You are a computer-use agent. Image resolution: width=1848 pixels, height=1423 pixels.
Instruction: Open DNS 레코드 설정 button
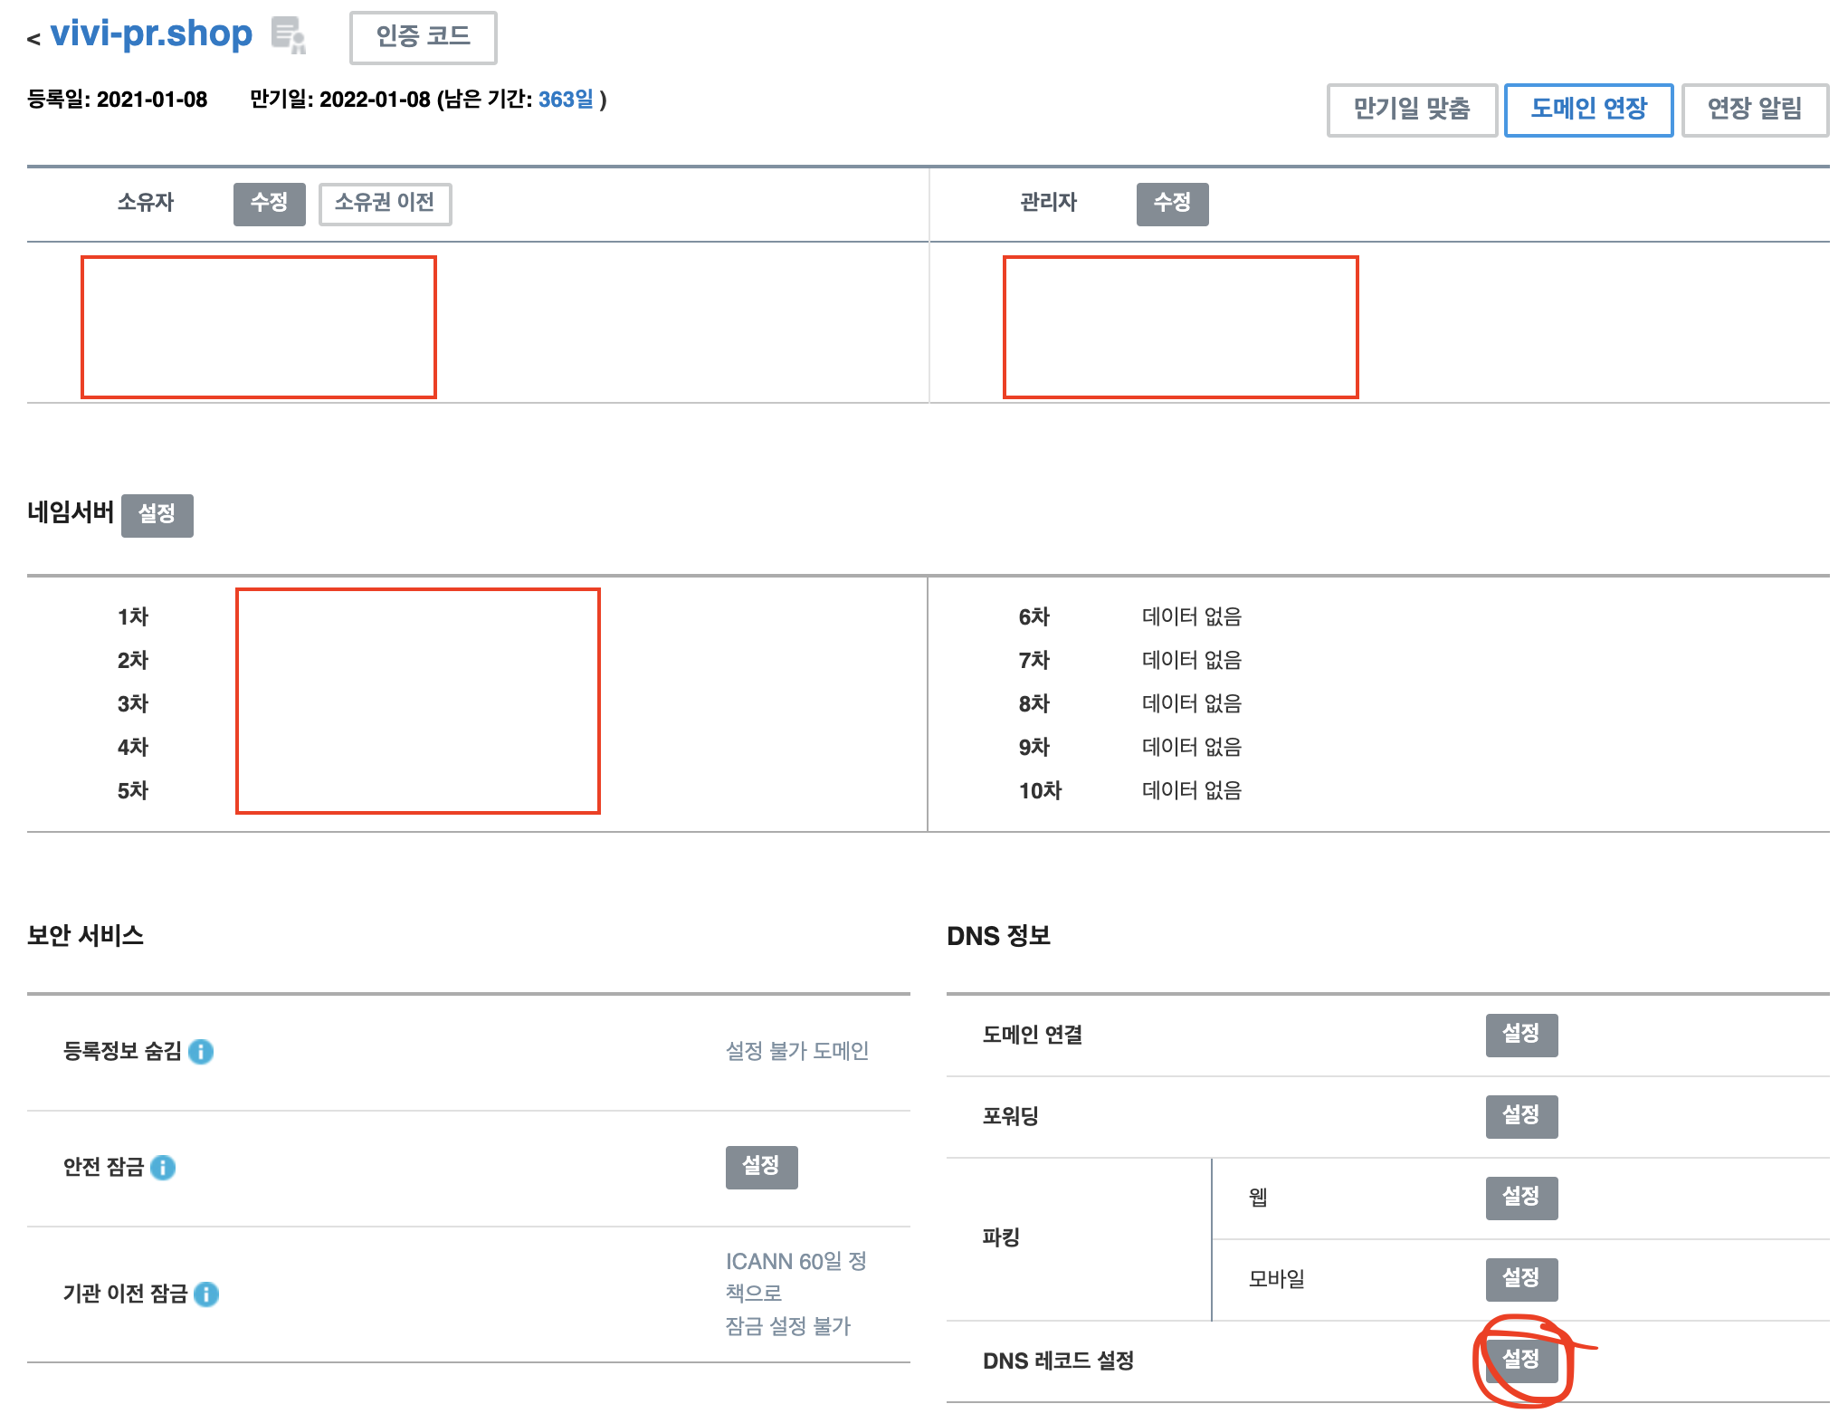(x=1520, y=1360)
